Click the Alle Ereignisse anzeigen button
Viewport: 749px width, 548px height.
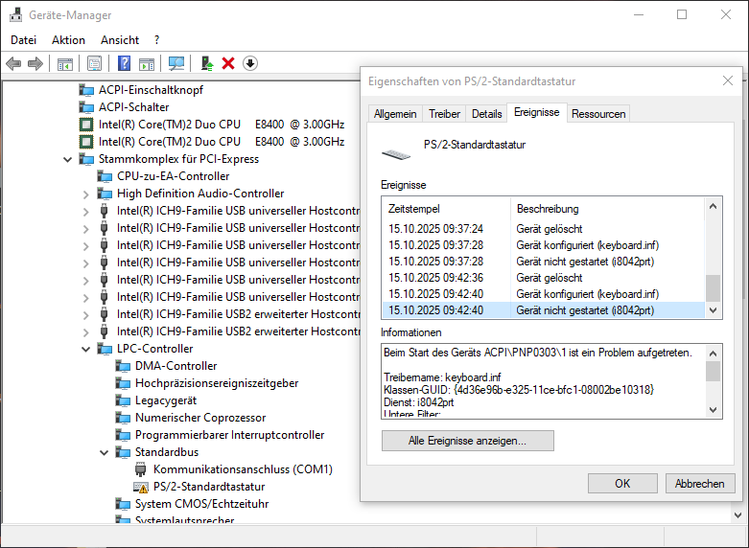click(x=467, y=441)
